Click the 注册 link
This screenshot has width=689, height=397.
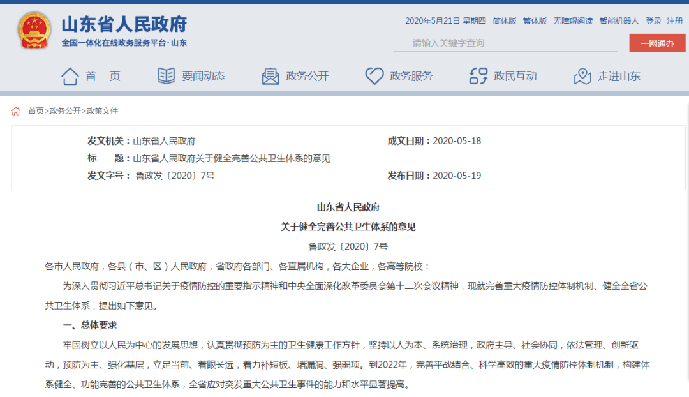pos(675,20)
